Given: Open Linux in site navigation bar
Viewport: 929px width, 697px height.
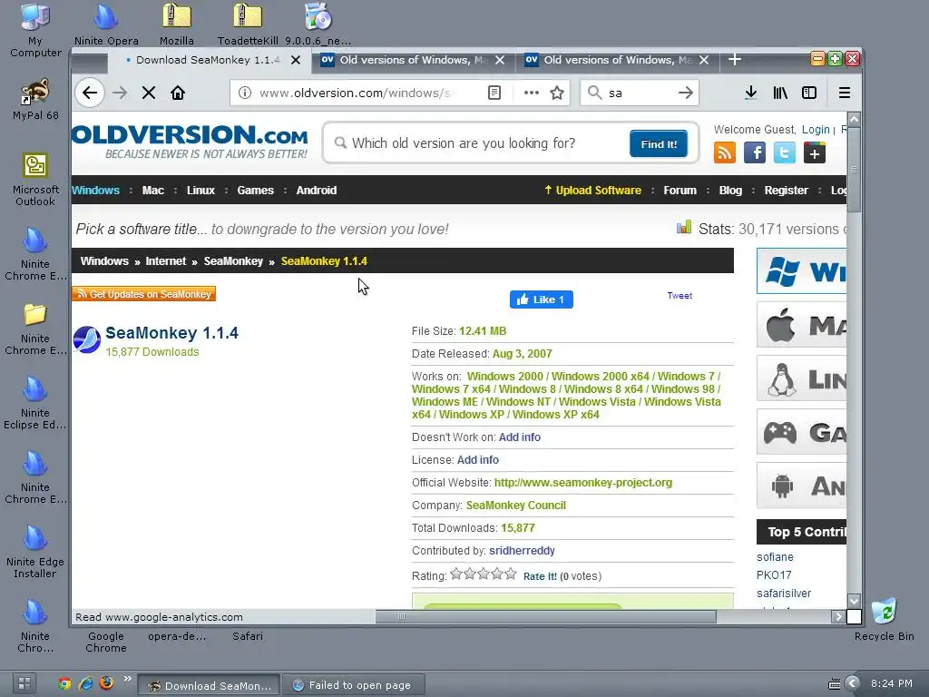Looking at the screenshot, I should tap(200, 191).
